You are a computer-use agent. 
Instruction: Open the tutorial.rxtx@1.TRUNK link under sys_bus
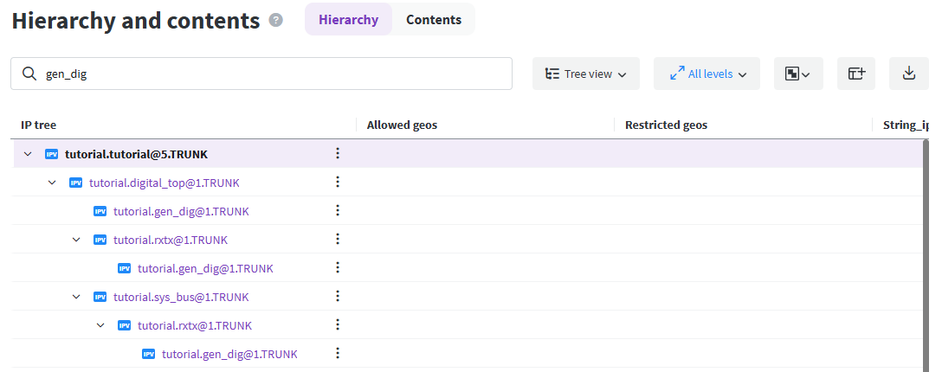195,325
